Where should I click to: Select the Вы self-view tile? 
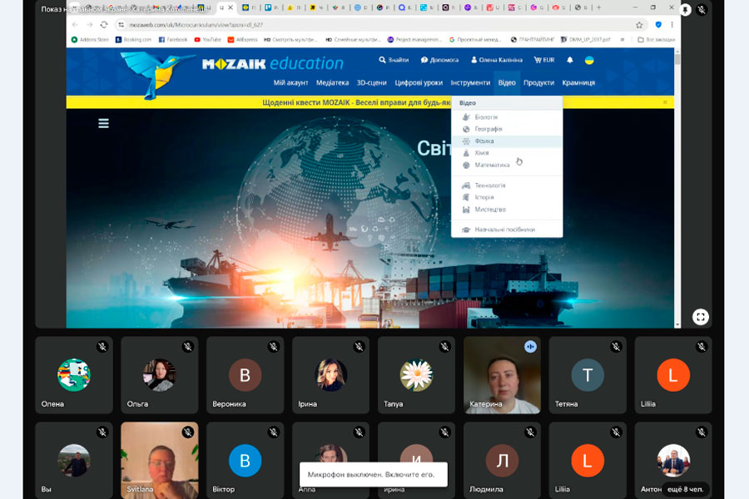[x=74, y=460]
